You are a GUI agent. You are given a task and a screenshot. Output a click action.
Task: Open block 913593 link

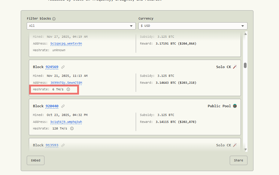pos(52,145)
